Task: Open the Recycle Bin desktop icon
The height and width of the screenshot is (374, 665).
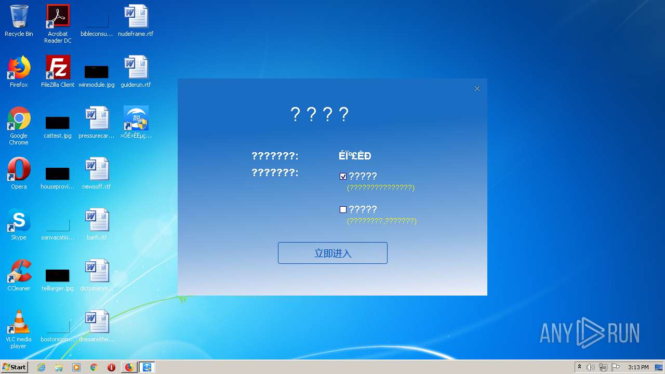Action: pos(19,21)
